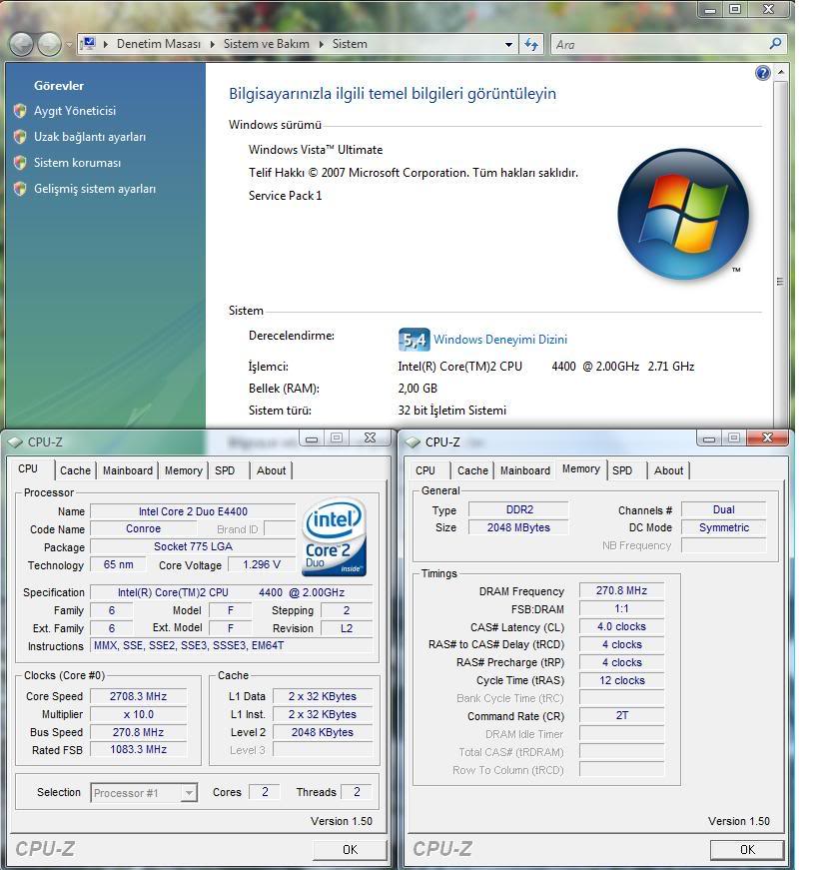Click the Name field Intel Core 2 Duo E4400
Image resolution: width=839 pixels, height=870 pixels.
[x=193, y=511]
